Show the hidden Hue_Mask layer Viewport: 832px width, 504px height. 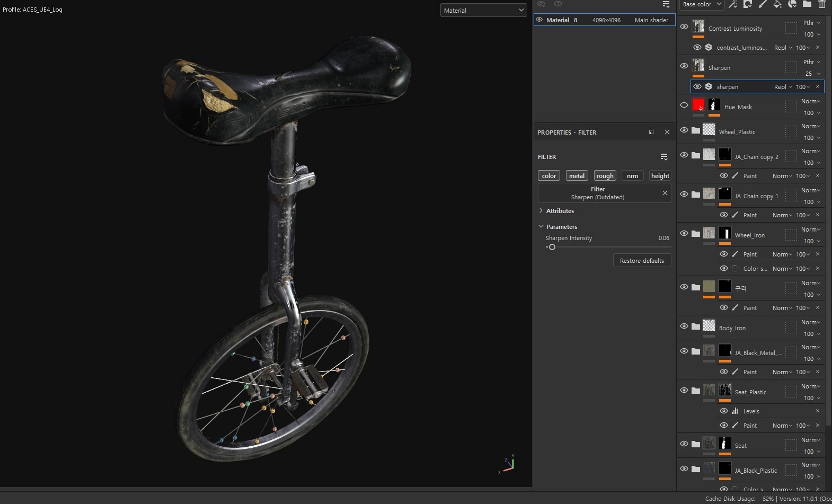tap(684, 105)
